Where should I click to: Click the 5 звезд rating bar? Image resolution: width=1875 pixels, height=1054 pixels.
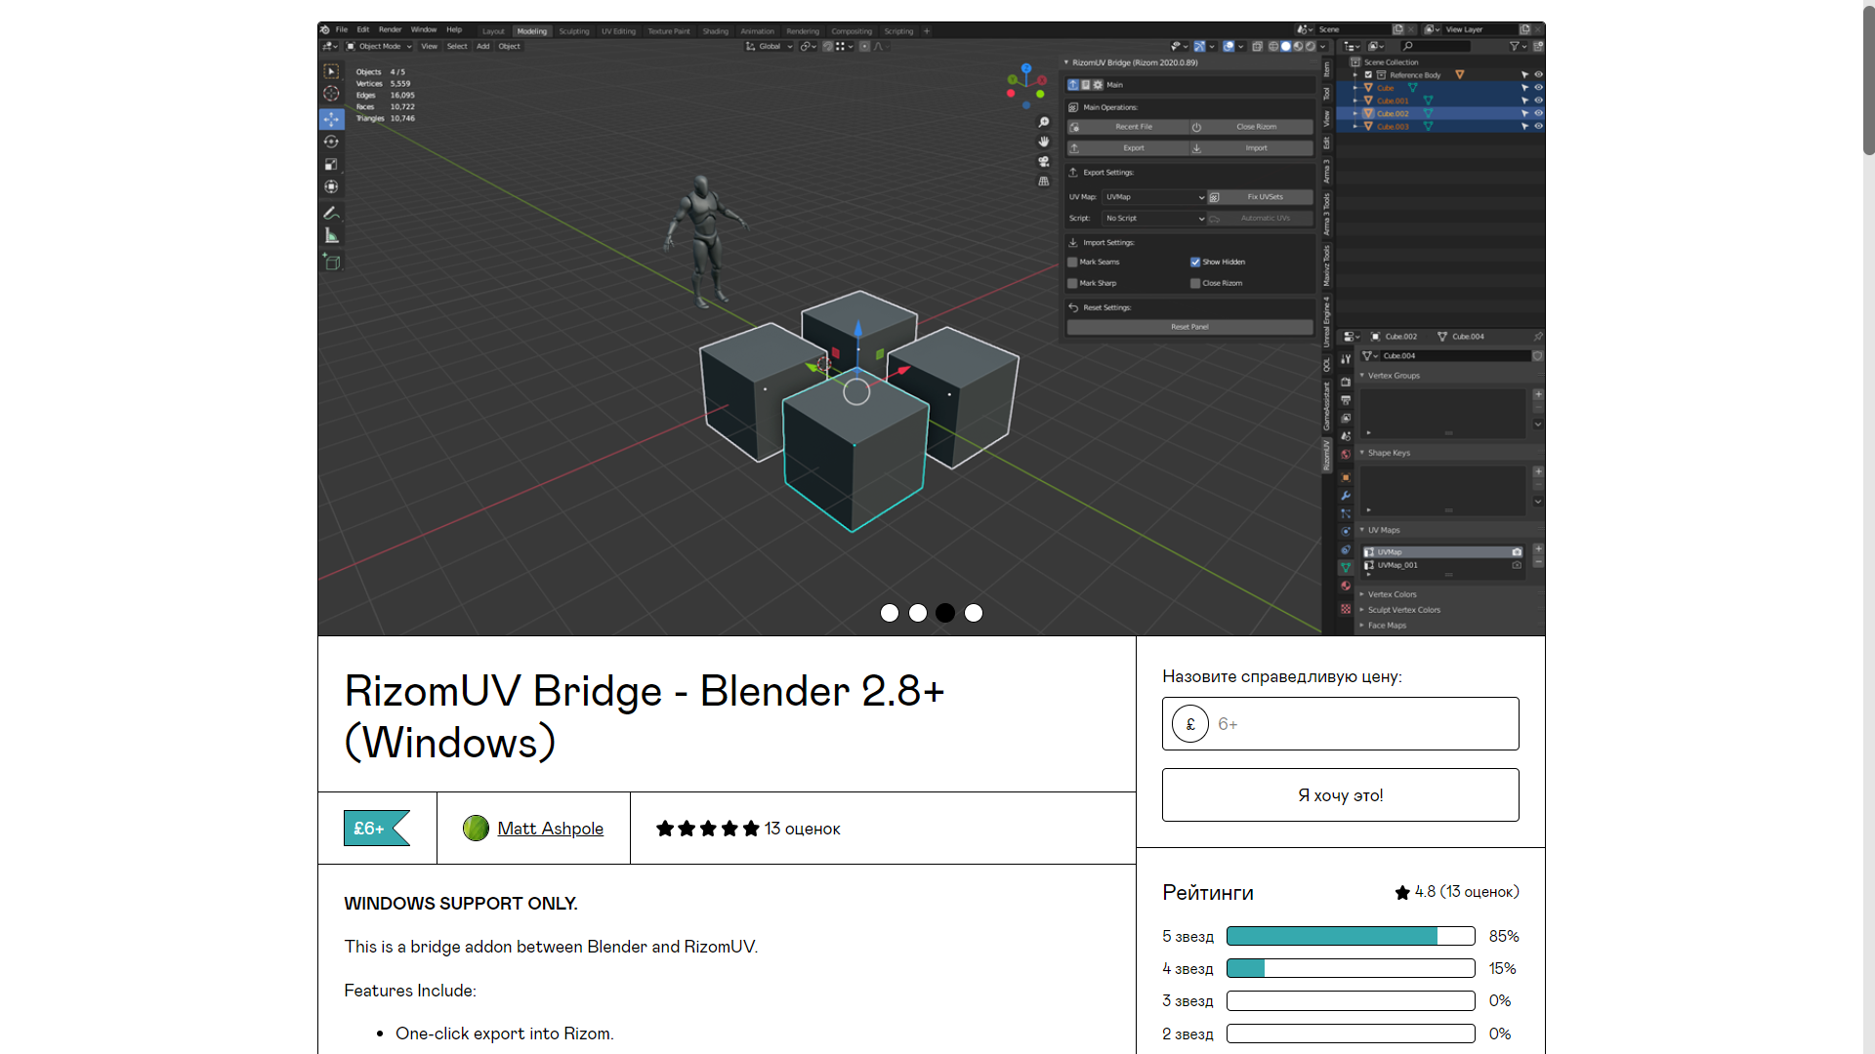point(1350,936)
